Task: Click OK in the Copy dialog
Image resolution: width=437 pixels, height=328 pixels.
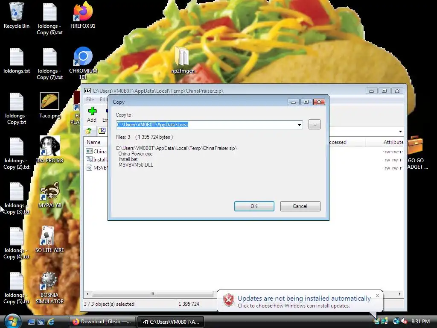Action: click(x=254, y=206)
